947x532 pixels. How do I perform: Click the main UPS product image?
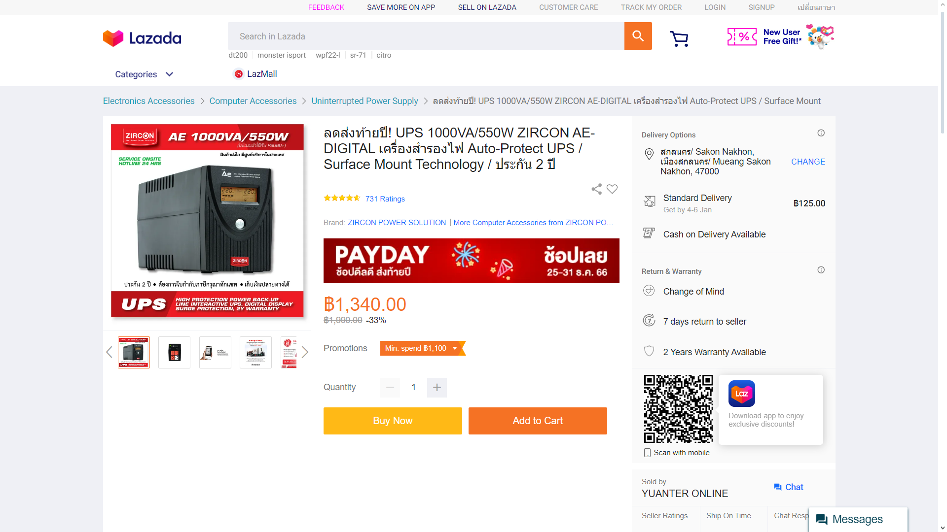tap(207, 220)
